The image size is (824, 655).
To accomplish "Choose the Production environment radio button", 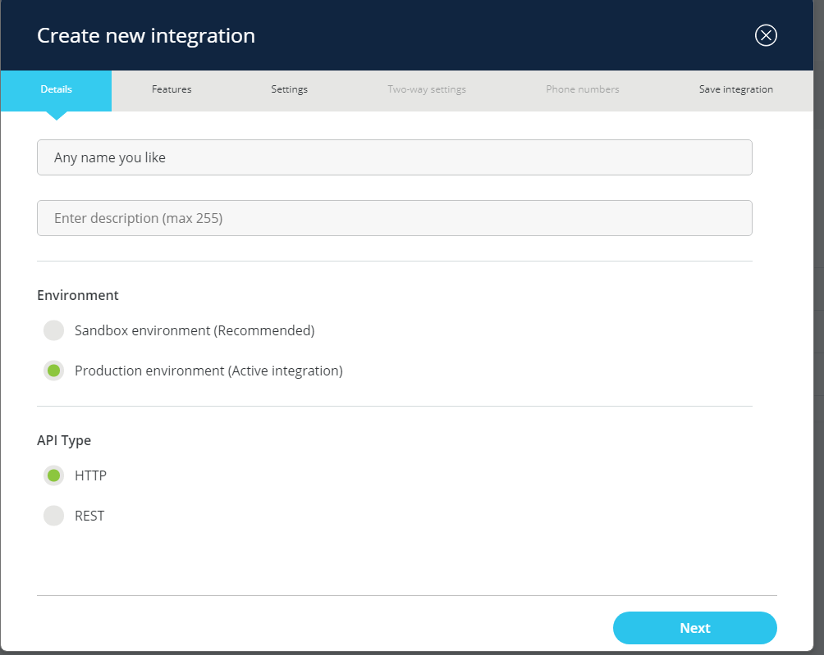I will tap(53, 371).
